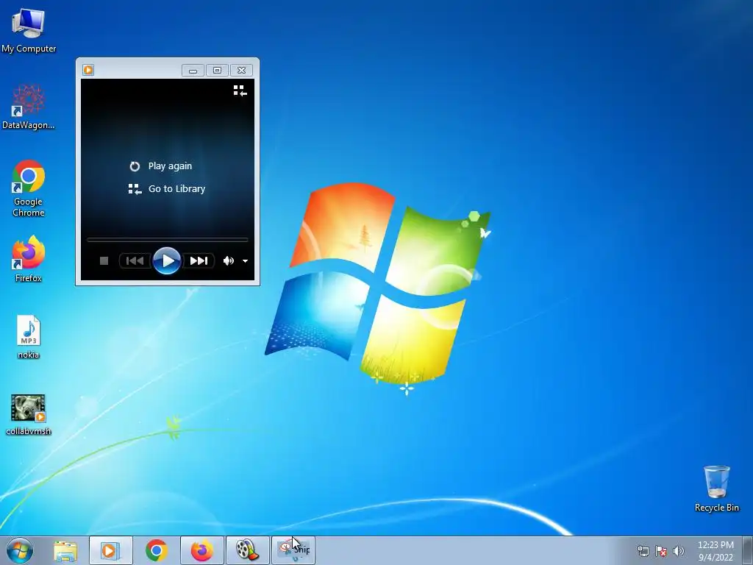Click the Media Player title bar icon
The image size is (753, 565).
point(88,70)
